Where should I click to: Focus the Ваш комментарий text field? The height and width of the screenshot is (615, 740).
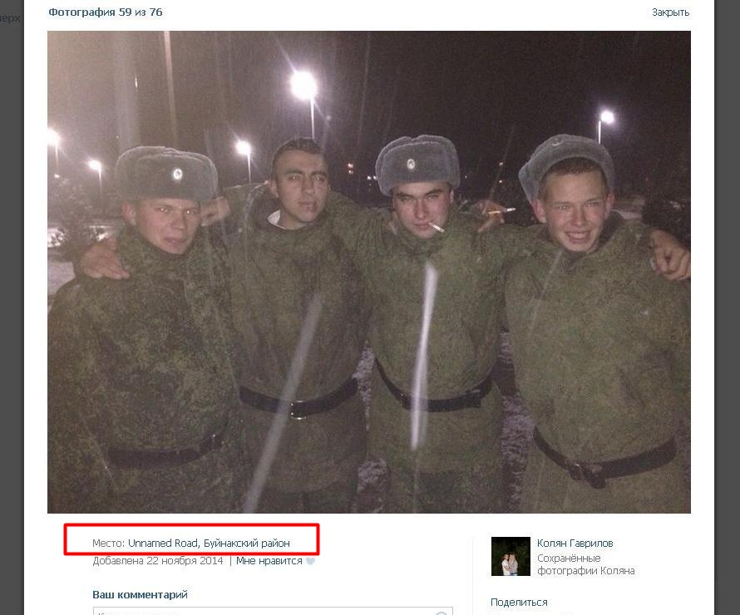273,611
